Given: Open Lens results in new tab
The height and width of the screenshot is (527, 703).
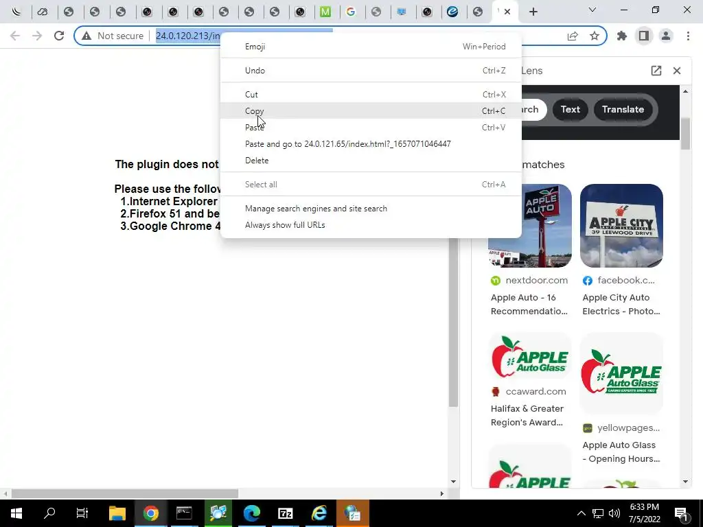Looking at the screenshot, I should (x=656, y=71).
